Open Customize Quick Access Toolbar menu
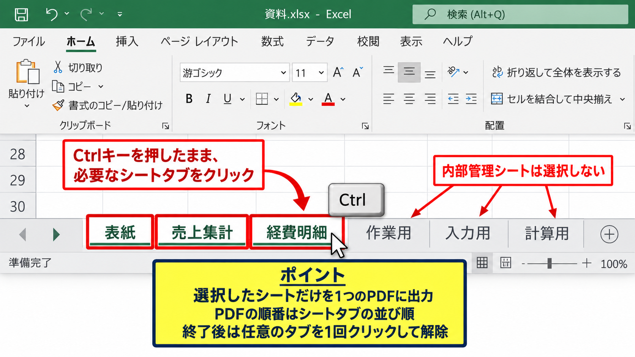 coord(120,14)
